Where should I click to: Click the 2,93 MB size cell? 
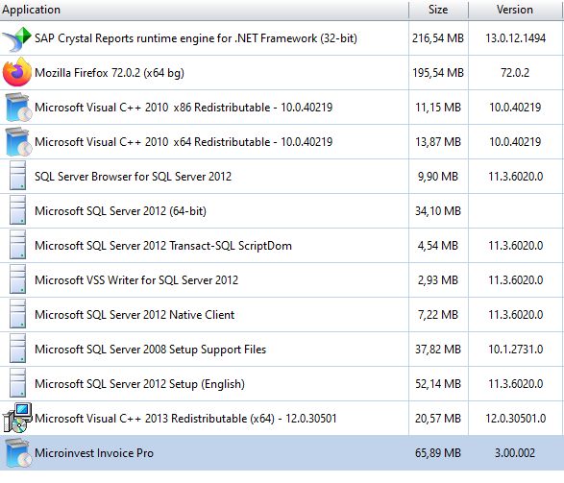click(438, 280)
